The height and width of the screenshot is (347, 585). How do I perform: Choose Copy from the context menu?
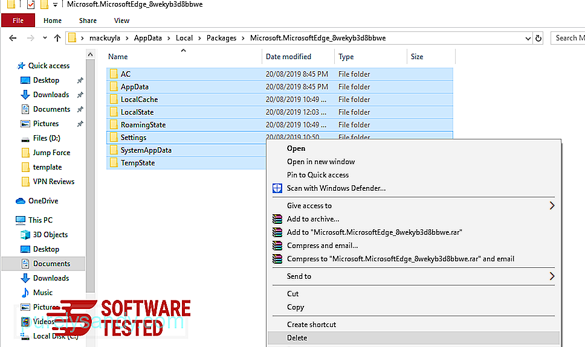pos(295,307)
